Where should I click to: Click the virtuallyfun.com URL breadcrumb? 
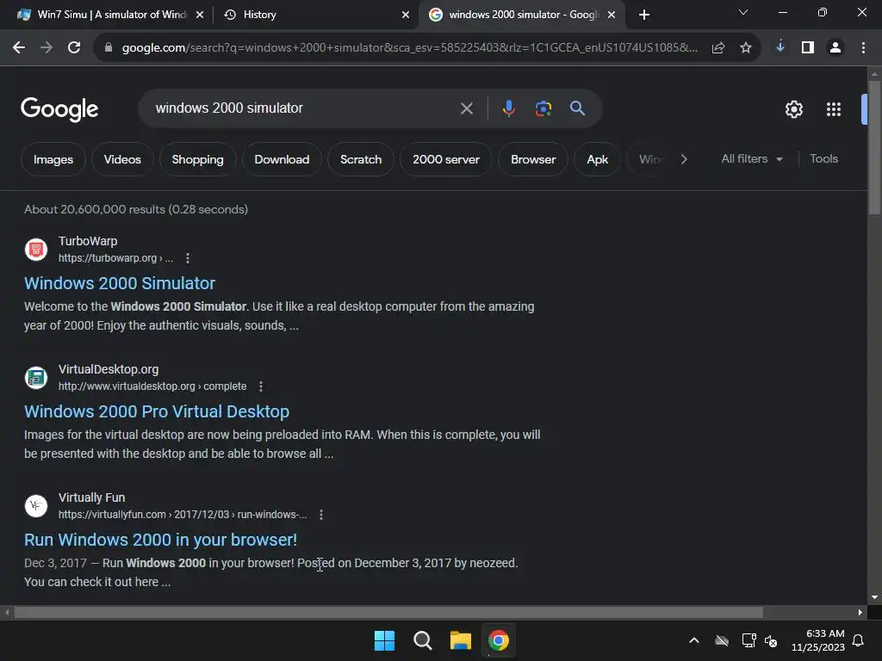[183, 515]
